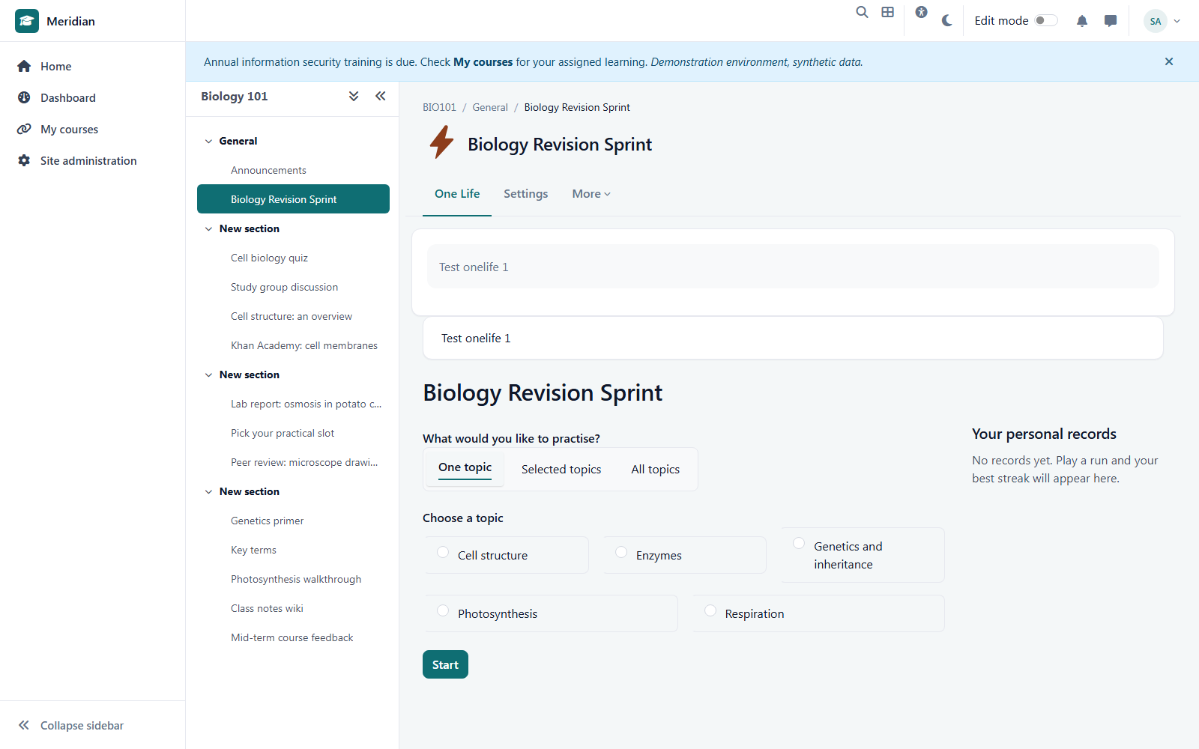Open the user menu dropdown arrow
This screenshot has width=1199, height=749.
pyautogui.click(x=1177, y=21)
